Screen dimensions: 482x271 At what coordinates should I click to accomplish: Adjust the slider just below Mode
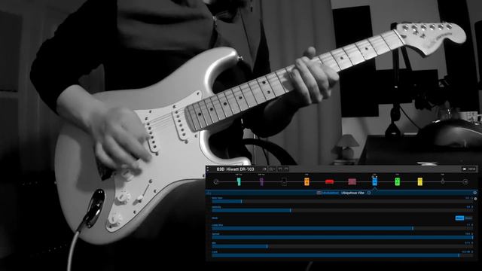[x=342, y=229]
